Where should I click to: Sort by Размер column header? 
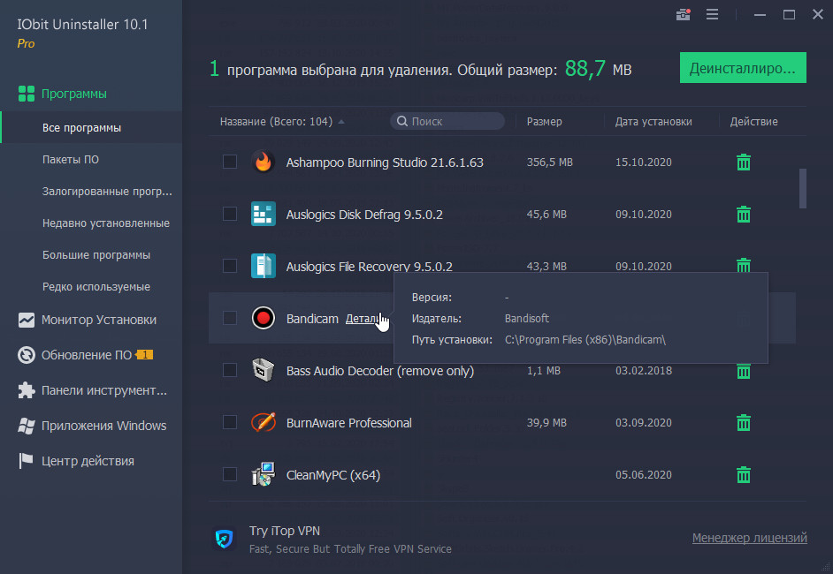click(x=544, y=122)
